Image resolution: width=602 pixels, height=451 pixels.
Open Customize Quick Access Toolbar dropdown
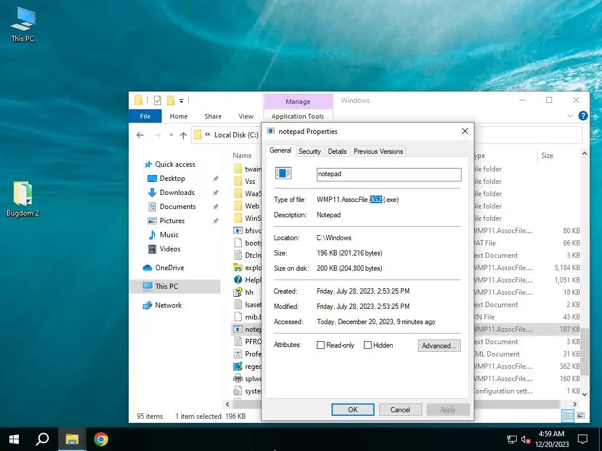click(x=181, y=101)
